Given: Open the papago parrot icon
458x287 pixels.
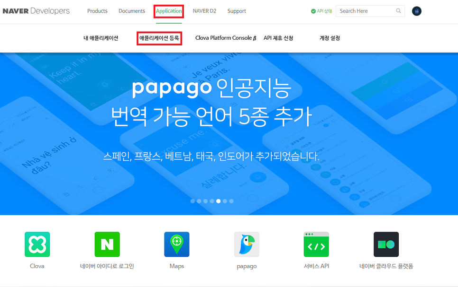Looking at the screenshot, I should (x=247, y=244).
